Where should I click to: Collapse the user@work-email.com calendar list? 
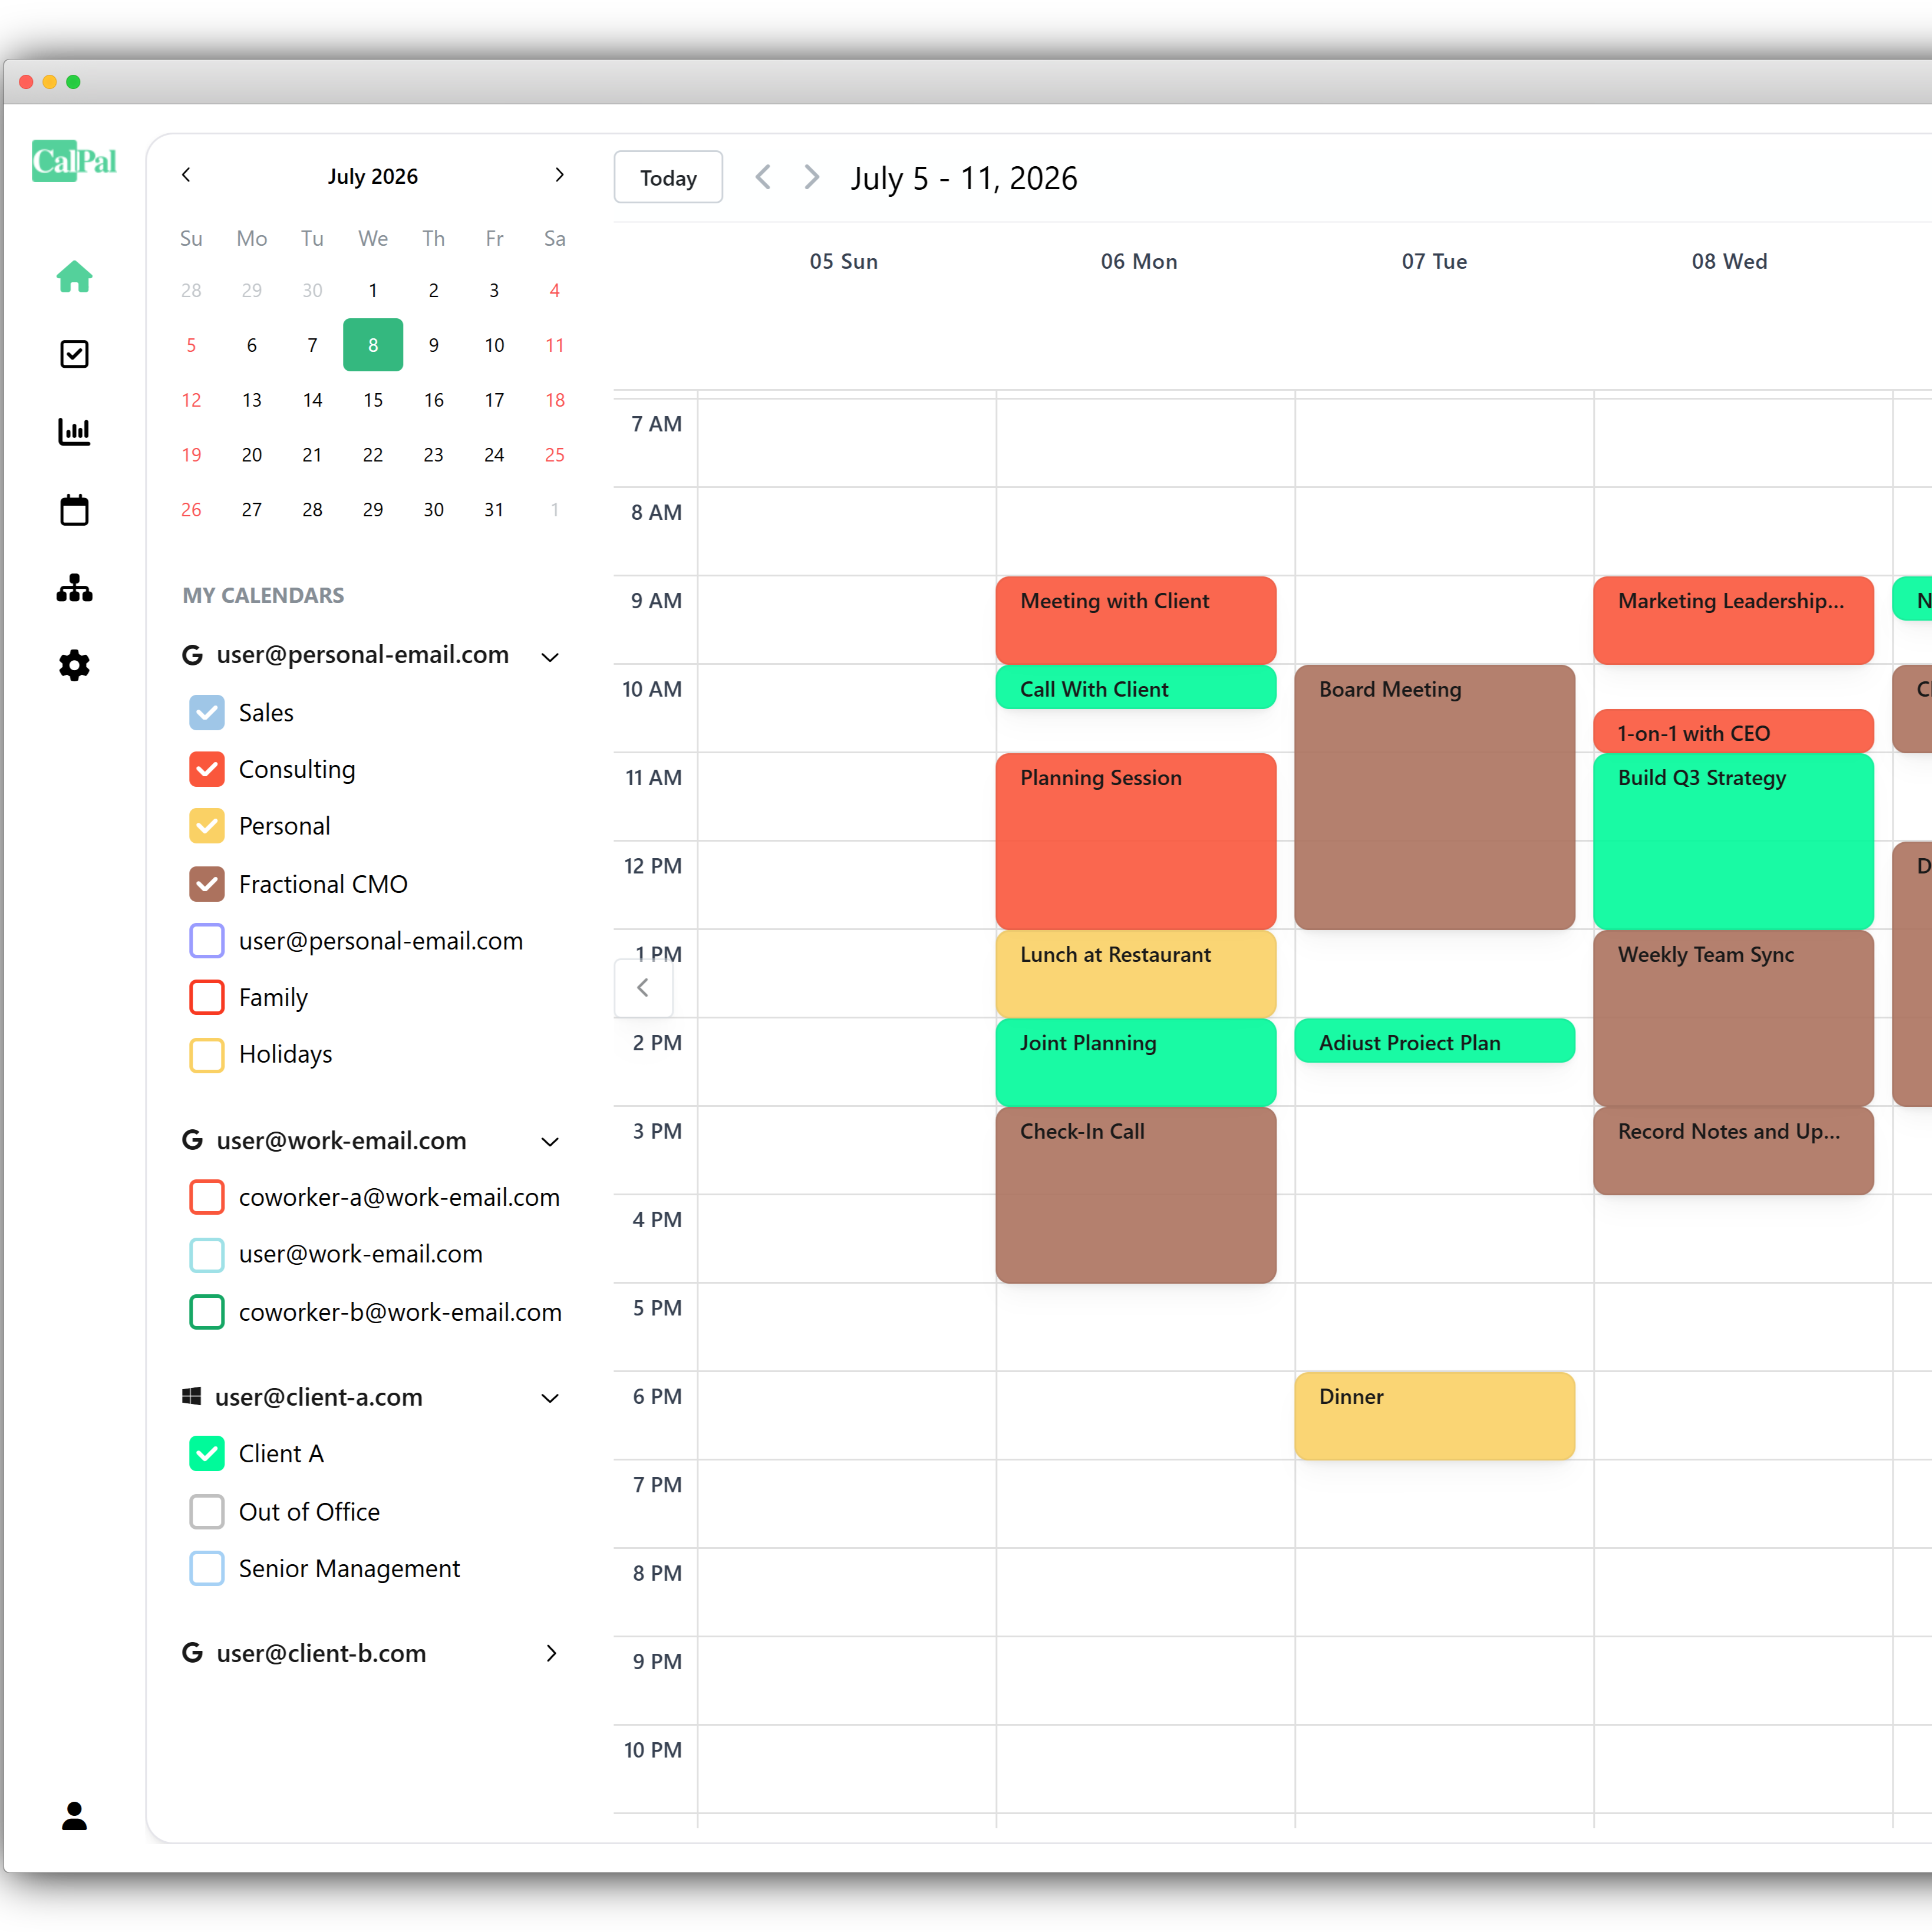point(550,1141)
